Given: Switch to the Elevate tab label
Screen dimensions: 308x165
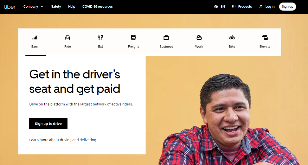Looking at the screenshot, I should coord(265,47).
